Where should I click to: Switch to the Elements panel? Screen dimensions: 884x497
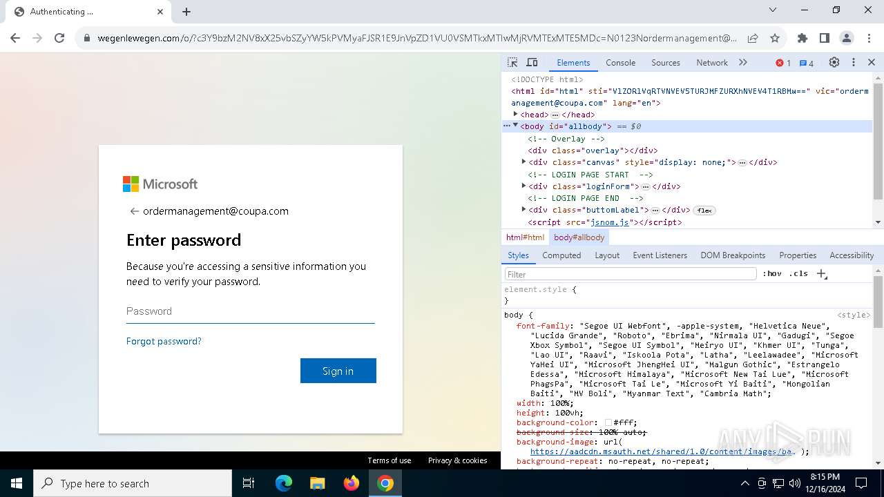click(573, 63)
